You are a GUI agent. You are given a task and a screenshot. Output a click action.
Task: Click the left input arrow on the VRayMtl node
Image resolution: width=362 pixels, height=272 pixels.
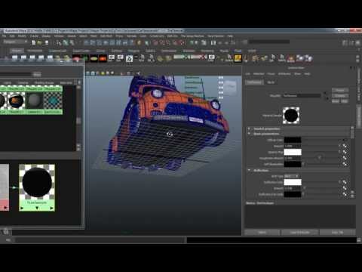tap(22, 208)
